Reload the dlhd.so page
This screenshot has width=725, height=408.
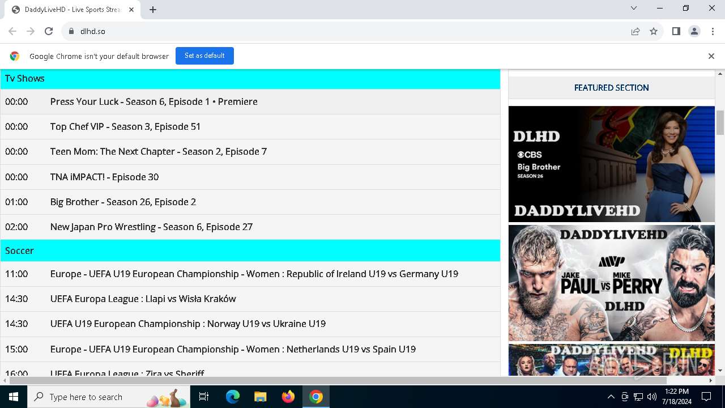49,31
